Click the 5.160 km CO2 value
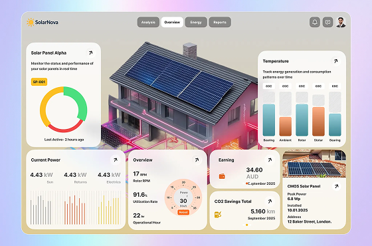Screen dimensions: 372x246 pos(263,211)
